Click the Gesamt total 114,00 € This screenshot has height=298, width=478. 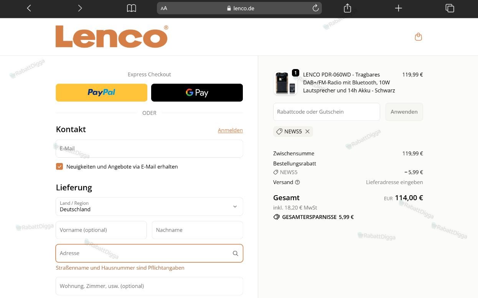click(x=409, y=198)
